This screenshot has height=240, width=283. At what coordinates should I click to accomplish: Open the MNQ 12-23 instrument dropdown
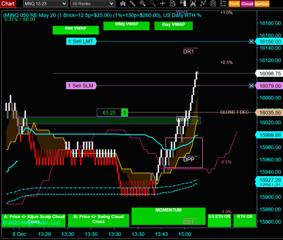[45, 4]
